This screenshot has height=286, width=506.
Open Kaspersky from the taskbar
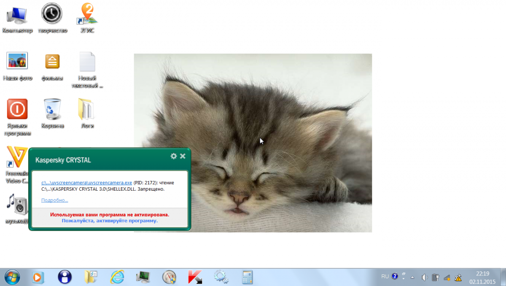pyautogui.click(x=195, y=277)
